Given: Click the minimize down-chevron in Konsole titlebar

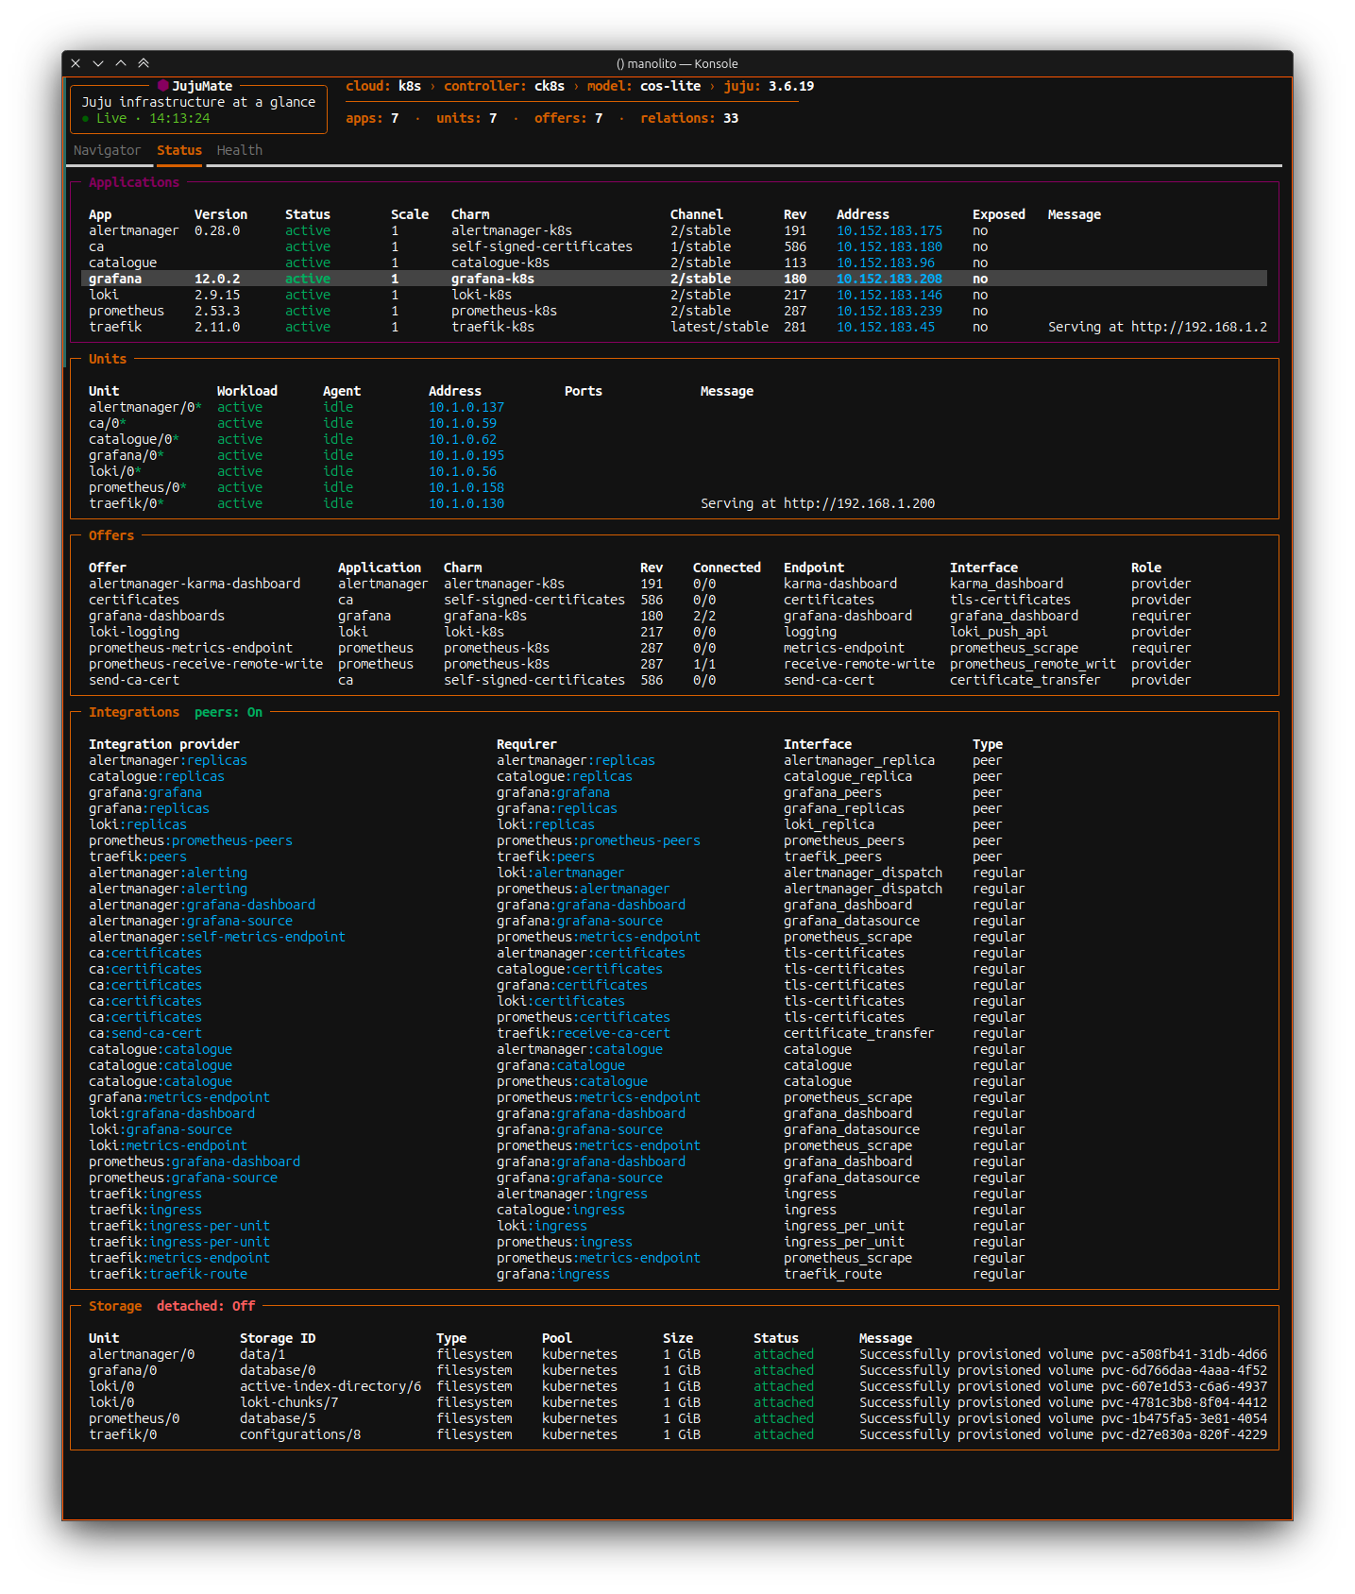Looking at the screenshot, I should [98, 63].
